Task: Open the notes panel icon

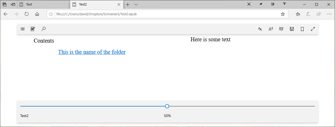Action: coord(33,29)
